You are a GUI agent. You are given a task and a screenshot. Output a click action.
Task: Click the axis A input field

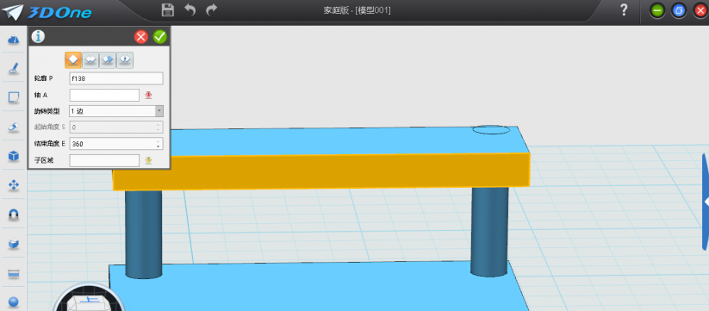(x=104, y=95)
